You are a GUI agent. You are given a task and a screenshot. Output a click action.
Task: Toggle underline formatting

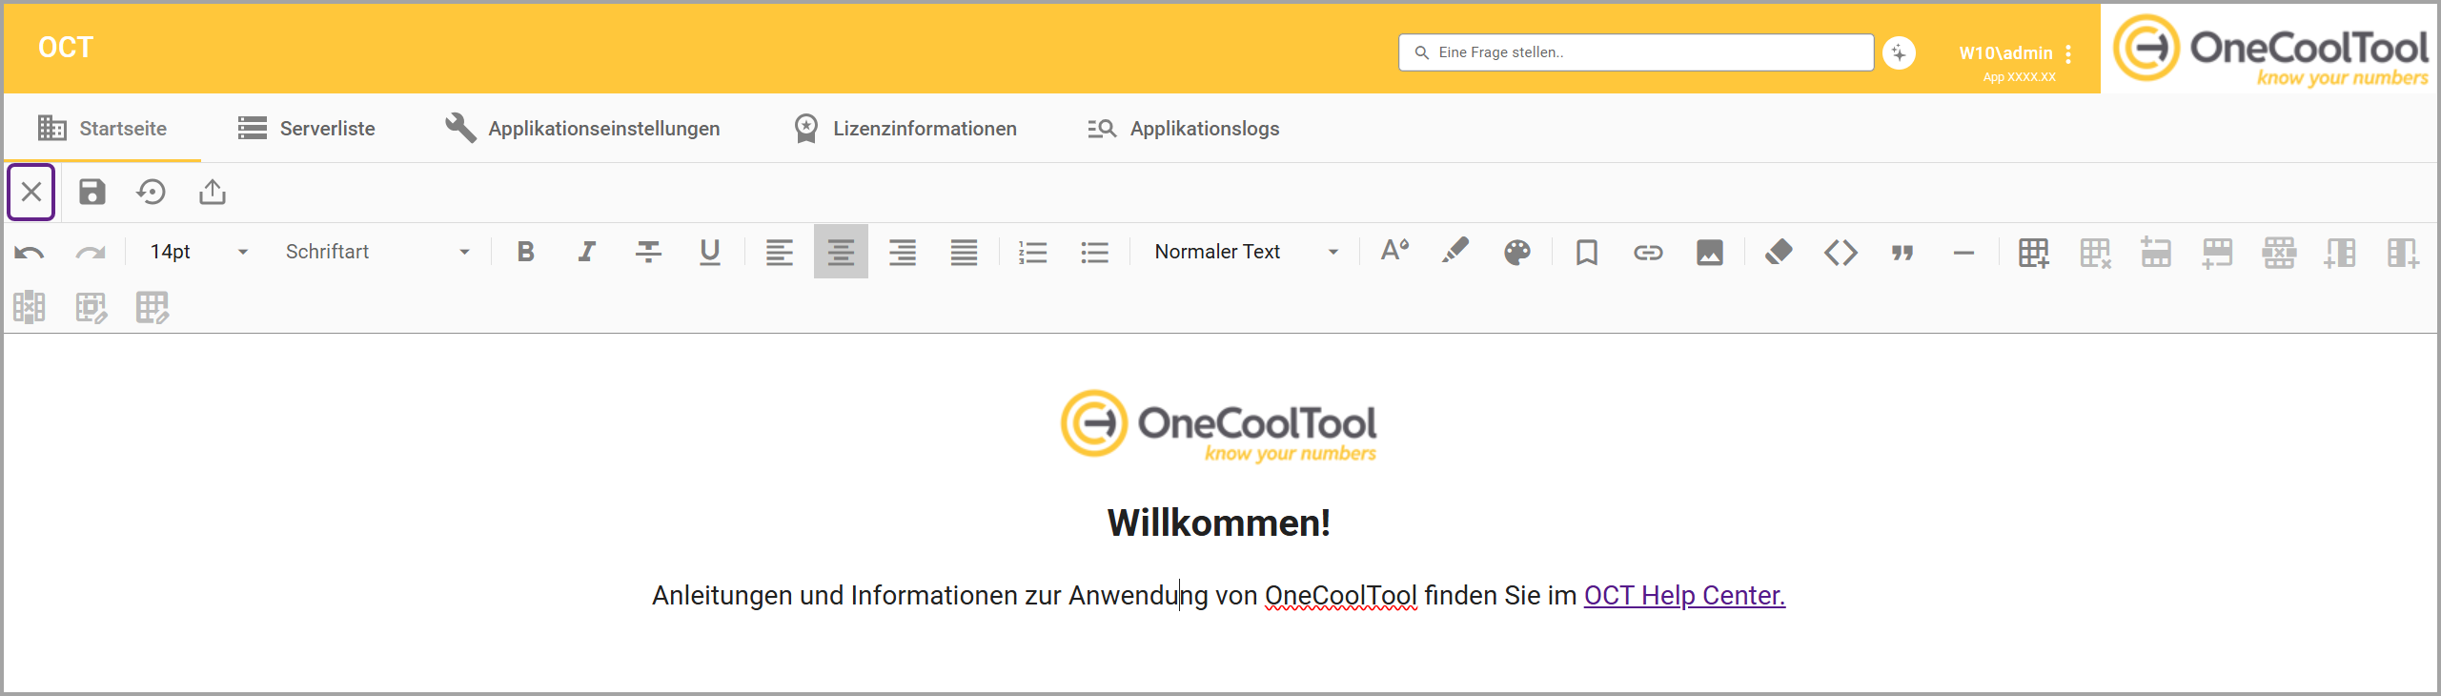pyautogui.click(x=710, y=253)
